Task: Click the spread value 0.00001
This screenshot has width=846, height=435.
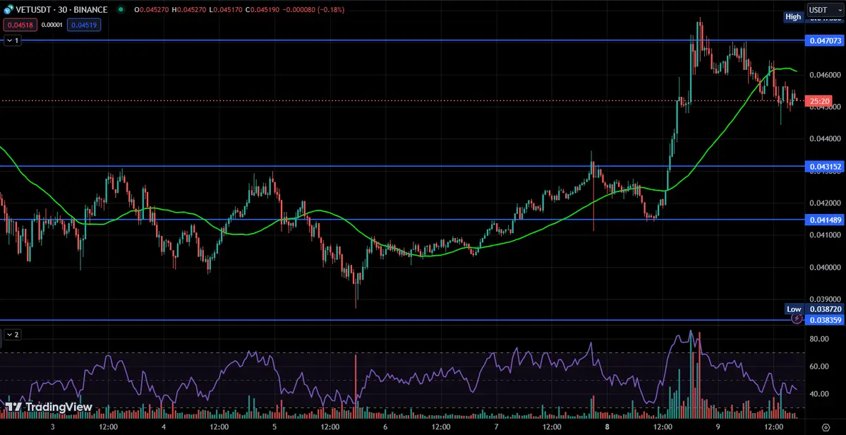Action: coord(52,25)
